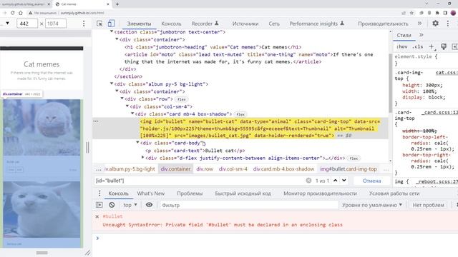The height and width of the screenshot is (257, 458).
Task: Collapse the col-sm-4 div node
Action: (x=127, y=106)
